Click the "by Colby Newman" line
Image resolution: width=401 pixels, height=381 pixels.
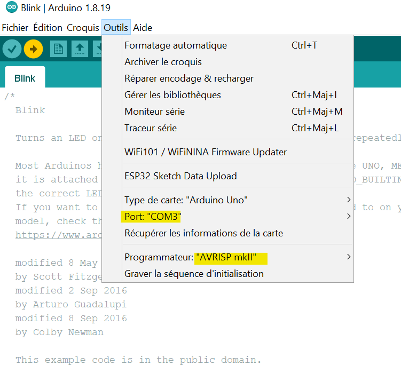point(59,332)
